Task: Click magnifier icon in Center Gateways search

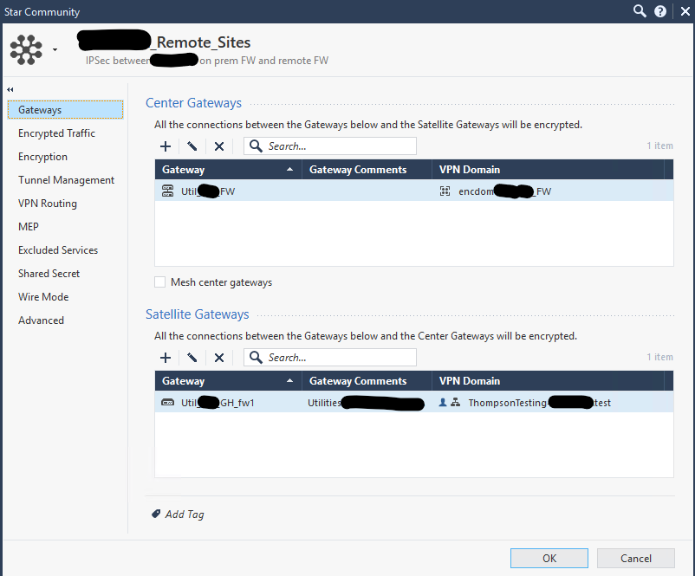Action: (x=256, y=146)
